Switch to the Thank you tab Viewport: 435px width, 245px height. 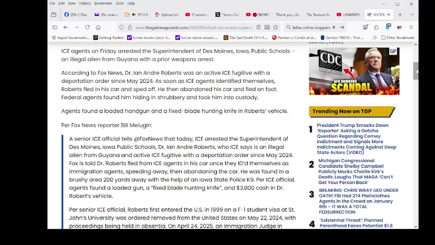288,15
